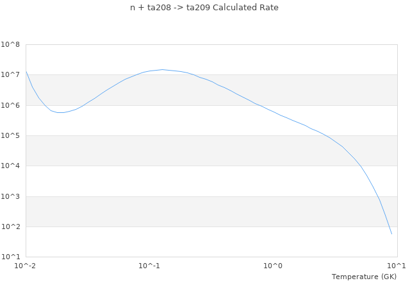This screenshot has width=410, height=308.
Task: Click the 10^8 y-axis tick label
Action: tap(10, 45)
